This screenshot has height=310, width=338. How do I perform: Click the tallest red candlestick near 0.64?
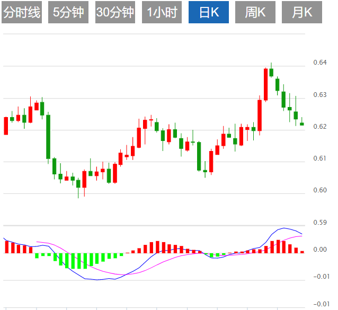click(266, 84)
